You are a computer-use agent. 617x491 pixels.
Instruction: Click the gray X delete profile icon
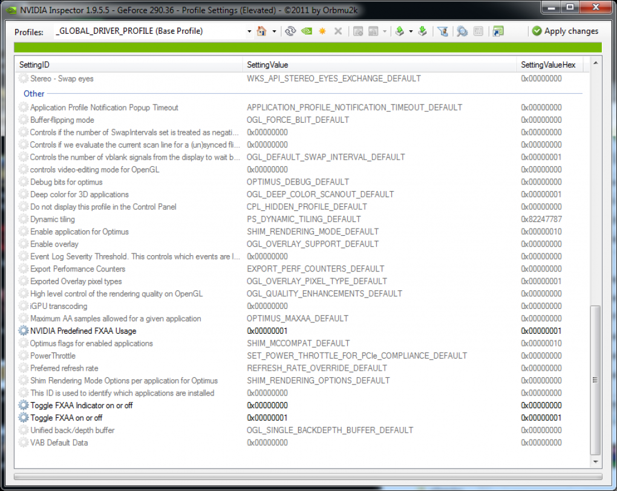(x=338, y=31)
